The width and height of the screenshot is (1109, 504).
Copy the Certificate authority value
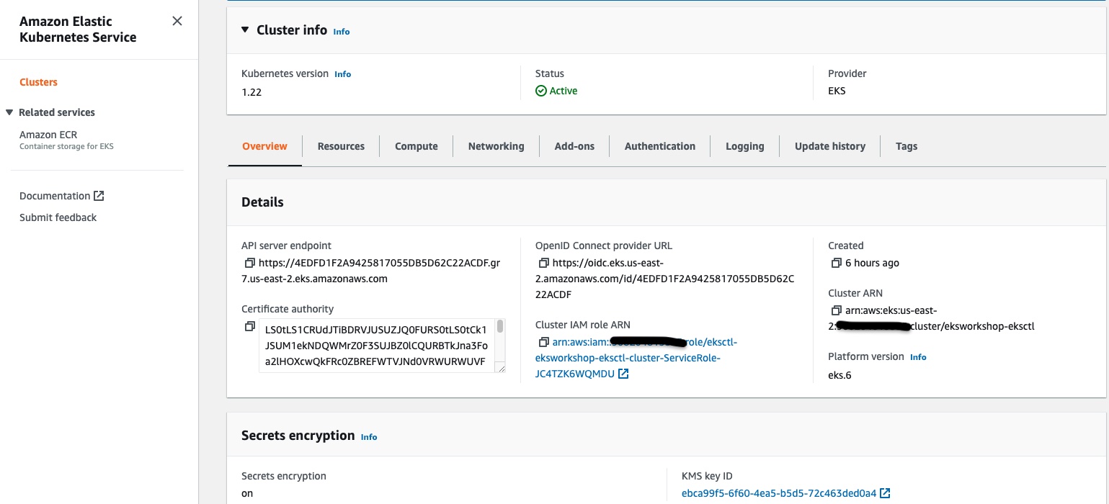[x=250, y=326]
